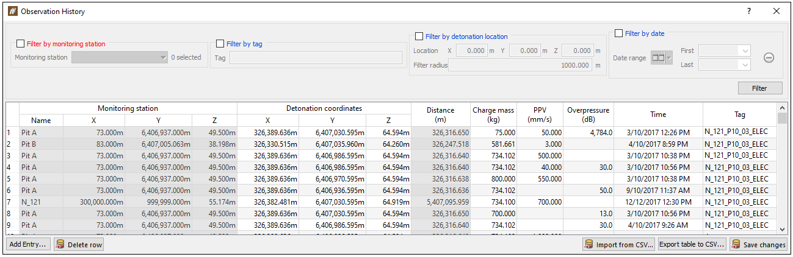This screenshot has height=257, width=793.
Task: Click the Filter radius field
Action: [521, 65]
